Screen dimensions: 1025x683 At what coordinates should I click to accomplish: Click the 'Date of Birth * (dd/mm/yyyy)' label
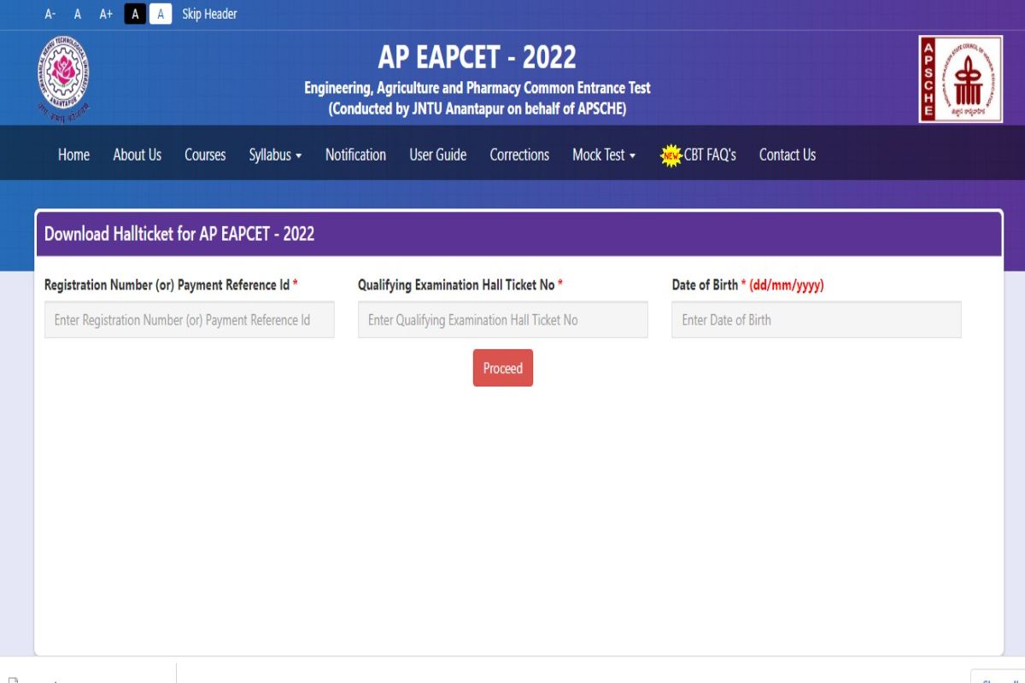point(748,285)
